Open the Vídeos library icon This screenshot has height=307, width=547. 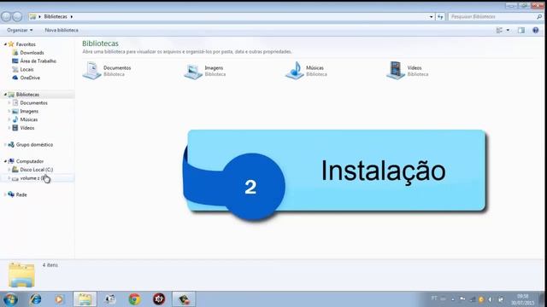tap(396, 70)
